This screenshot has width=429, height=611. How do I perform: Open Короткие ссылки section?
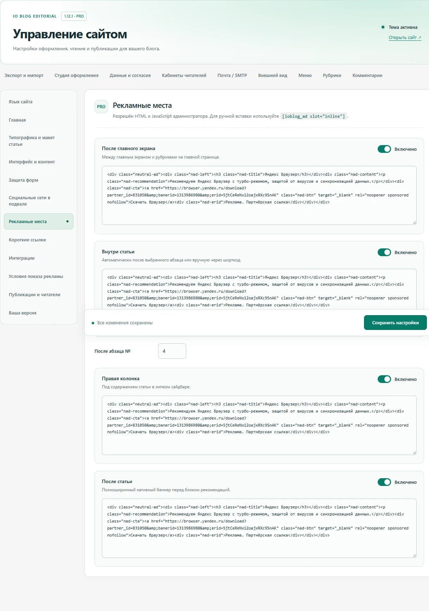point(39,240)
